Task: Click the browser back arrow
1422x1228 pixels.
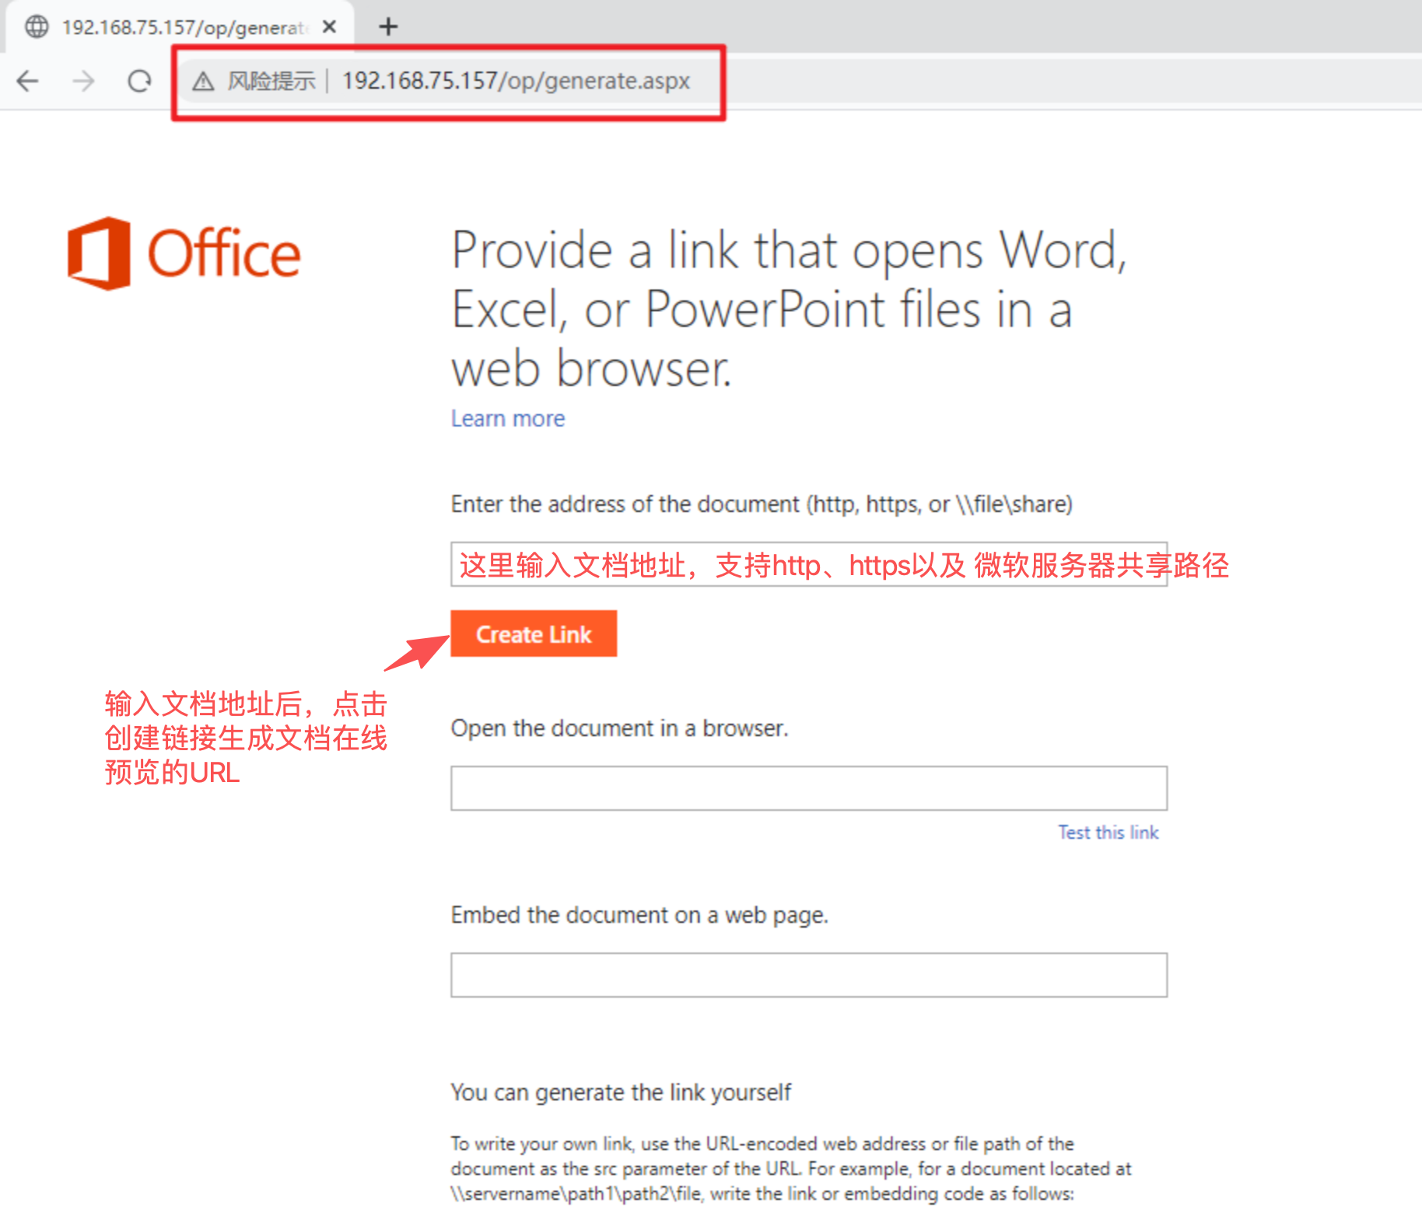Action: pyautogui.click(x=27, y=81)
